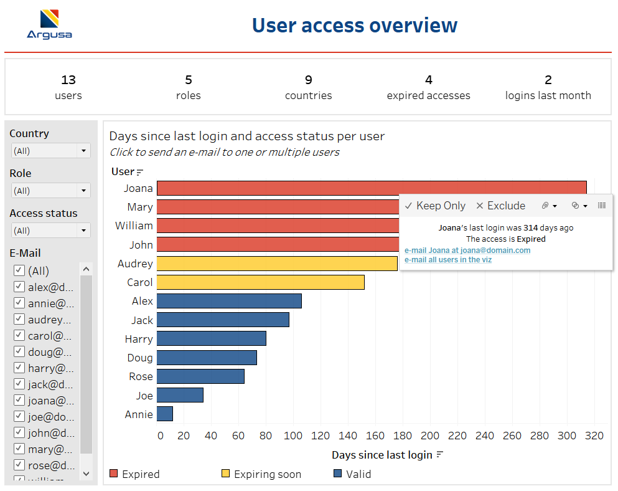618x491 pixels.
Task: Open the Country (All) filter dropdown
Action: pos(85,151)
